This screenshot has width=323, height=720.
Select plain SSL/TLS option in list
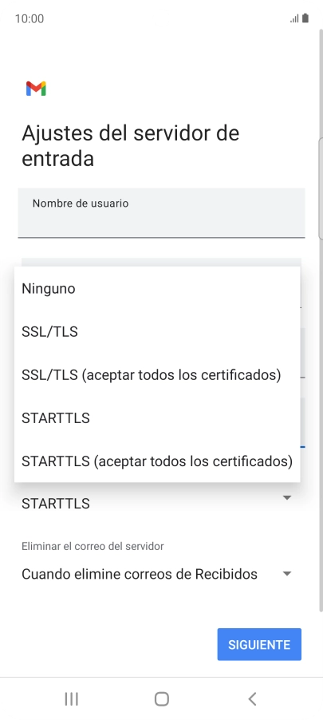[x=157, y=331]
